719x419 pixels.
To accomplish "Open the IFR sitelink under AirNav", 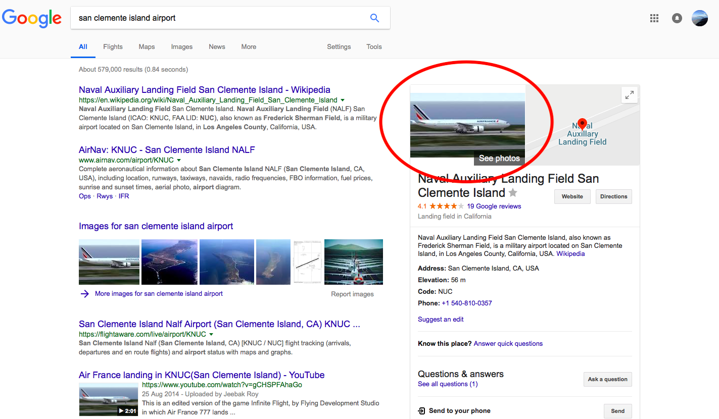I will pyautogui.click(x=124, y=196).
